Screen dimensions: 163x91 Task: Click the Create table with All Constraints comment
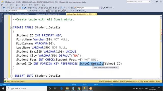44,19
